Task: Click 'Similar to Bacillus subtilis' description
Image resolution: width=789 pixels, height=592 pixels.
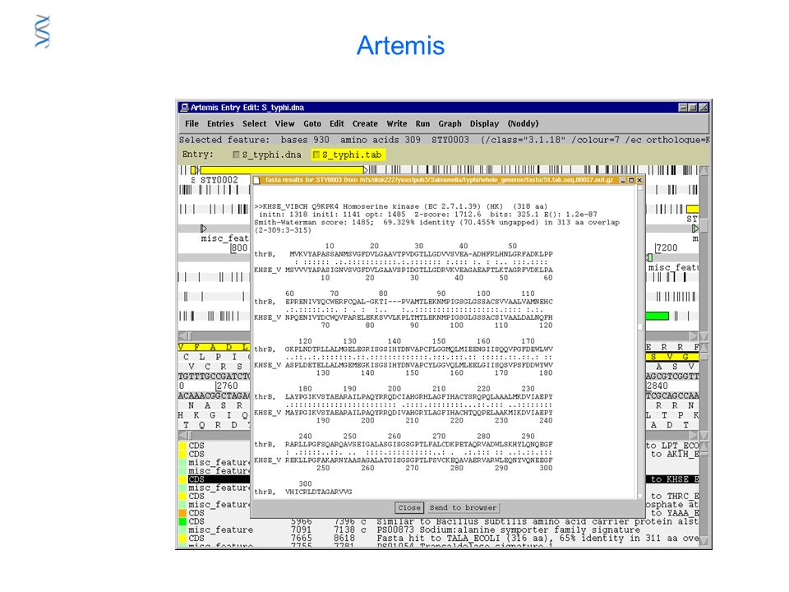Action: (x=538, y=521)
